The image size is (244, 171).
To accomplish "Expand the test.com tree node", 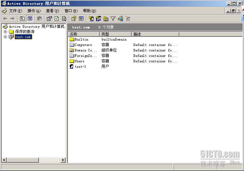I will [5, 37].
